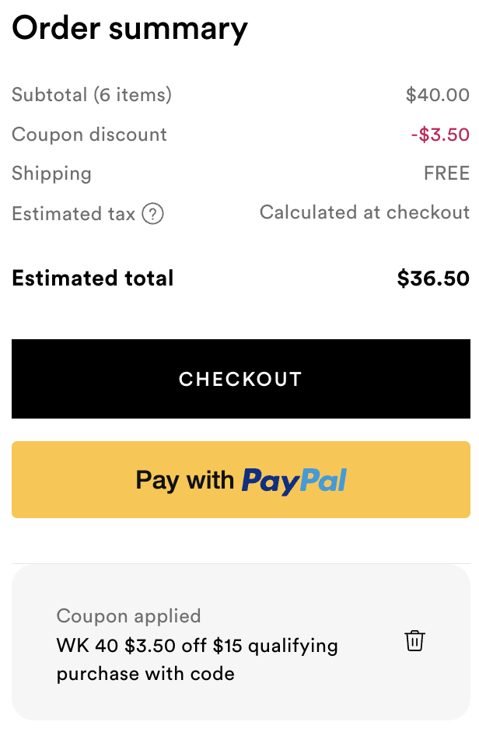Click the FREE shipping value

[x=446, y=173]
